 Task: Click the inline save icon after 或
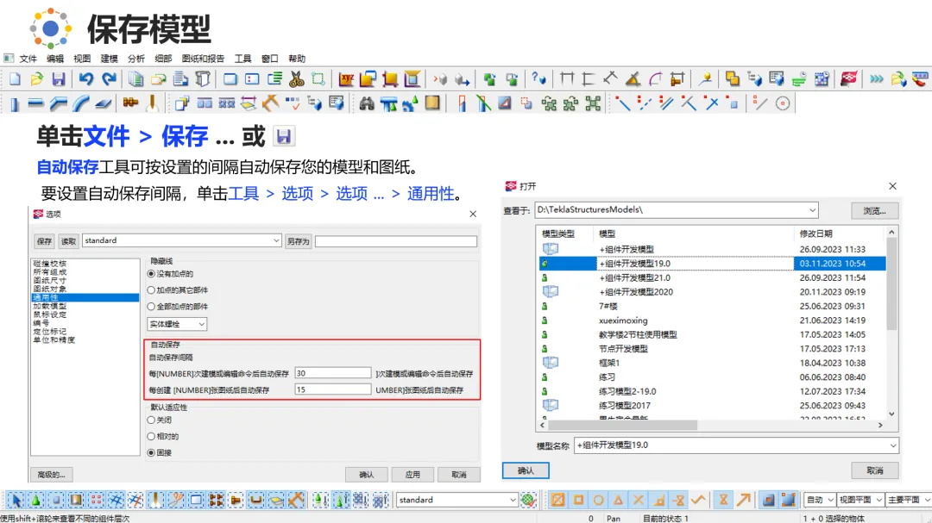click(284, 136)
